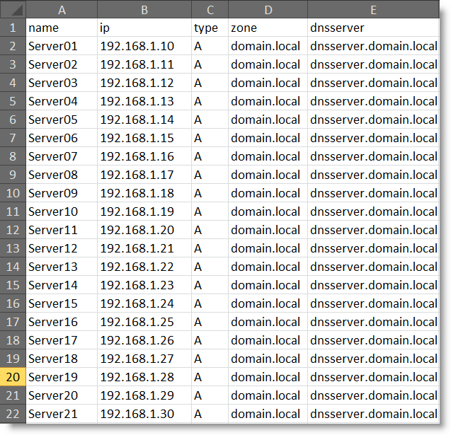
Task: Select cell containing Server15
Action: (x=62, y=303)
